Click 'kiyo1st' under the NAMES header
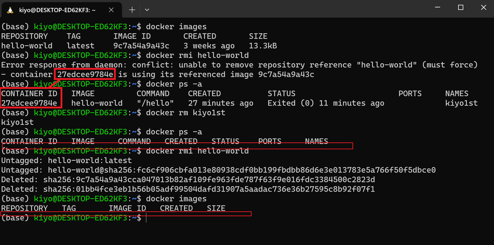Viewport: 494px width, 245px height. pyautogui.click(x=461, y=103)
